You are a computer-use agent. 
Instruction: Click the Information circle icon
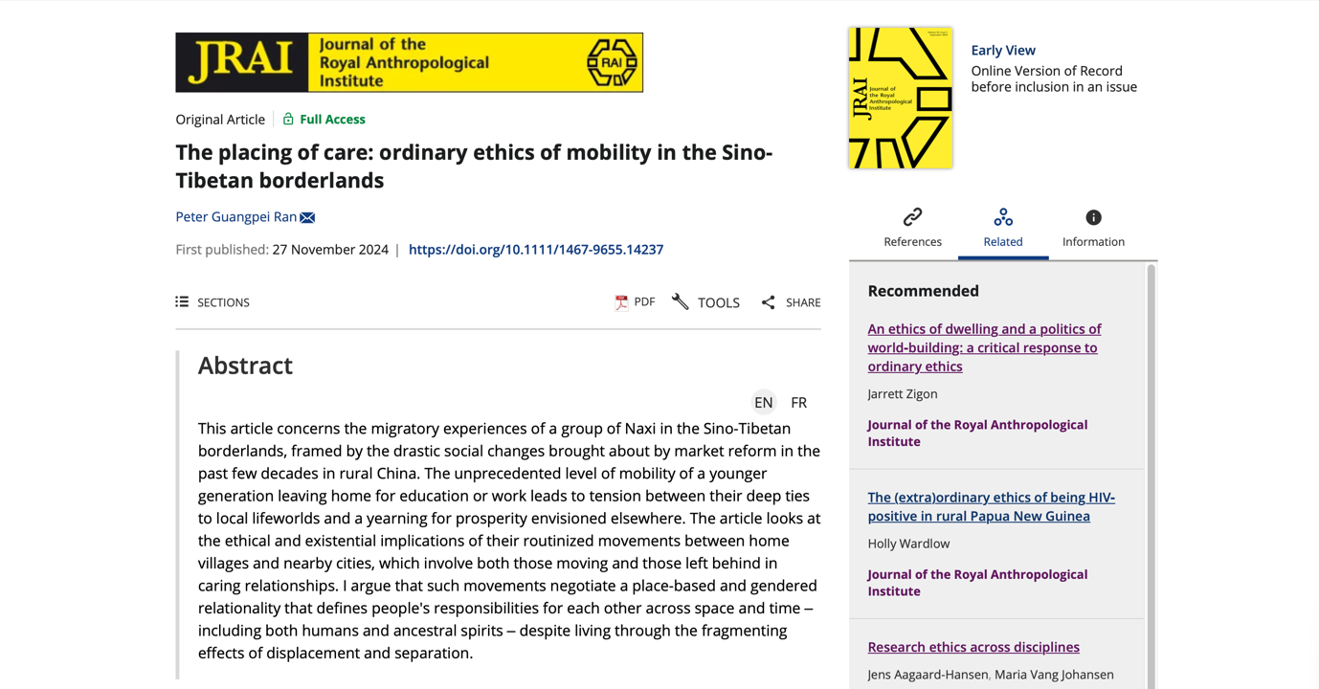(x=1093, y=217)
